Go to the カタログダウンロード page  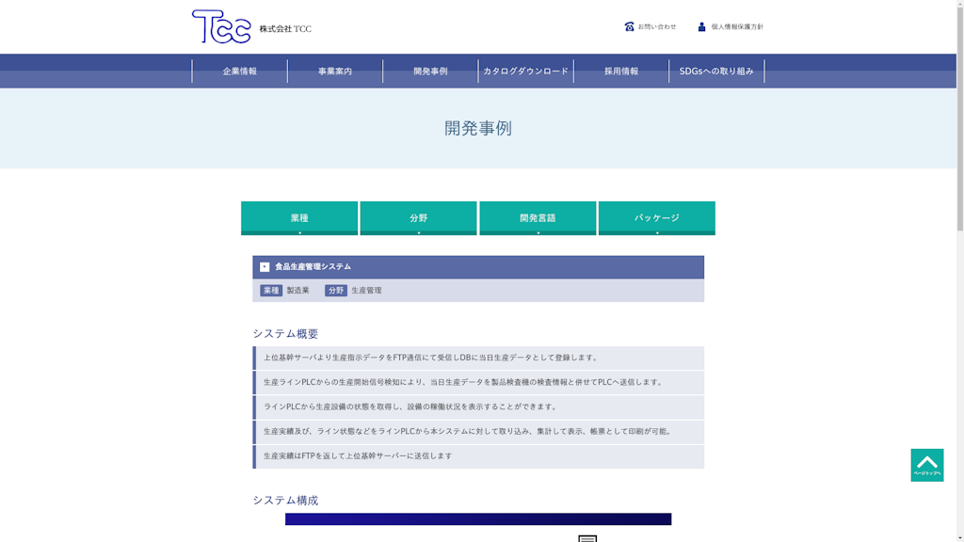[523, 70]
